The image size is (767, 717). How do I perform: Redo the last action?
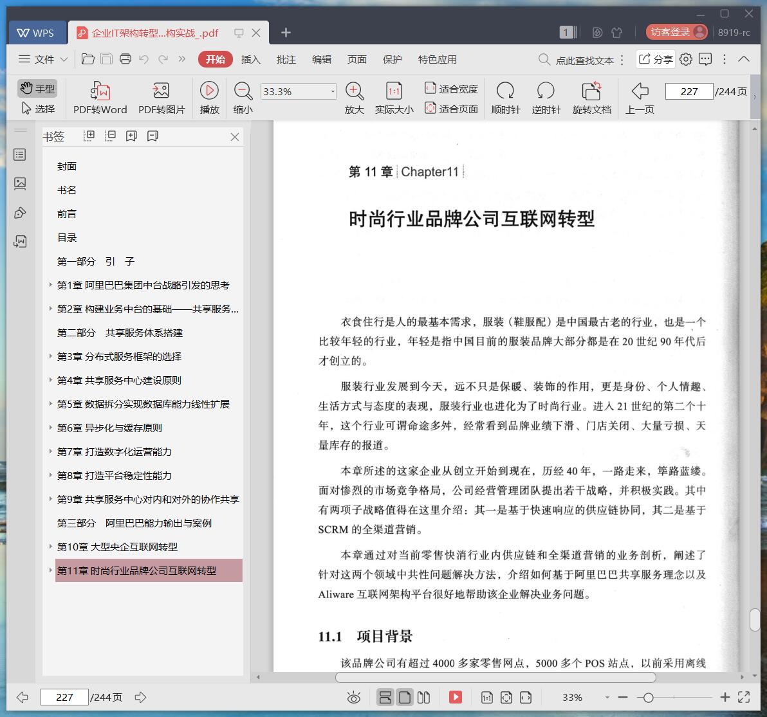coord(163,59)
